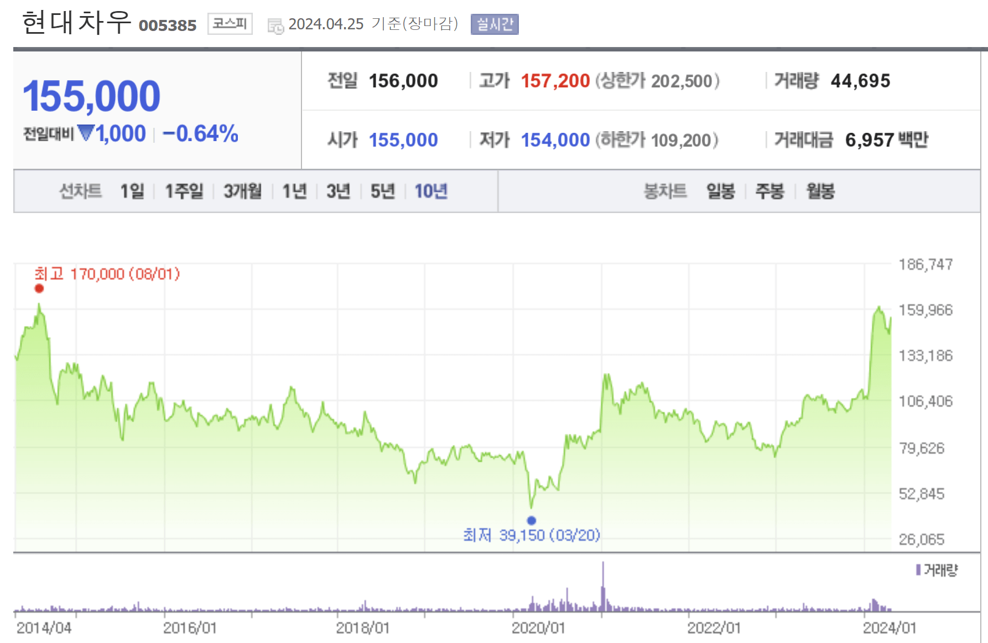Select the red 최고 170,000 price marker dot
Screen dimensions: 988x643
38,288
